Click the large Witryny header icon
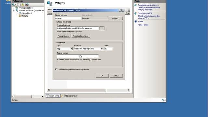The width and height of the screenshot is (208, 117). (x=50, y=3)
